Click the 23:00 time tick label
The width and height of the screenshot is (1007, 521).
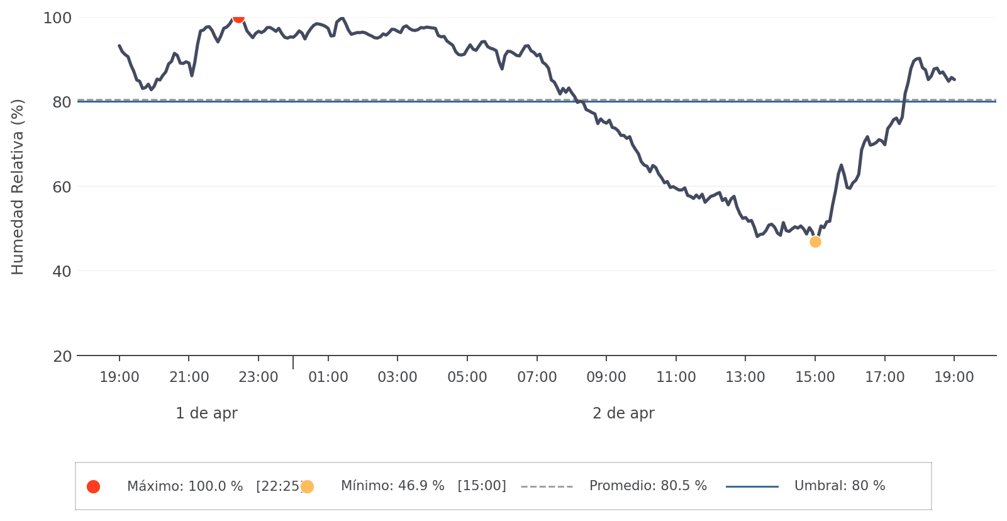(x=259, y=378)
